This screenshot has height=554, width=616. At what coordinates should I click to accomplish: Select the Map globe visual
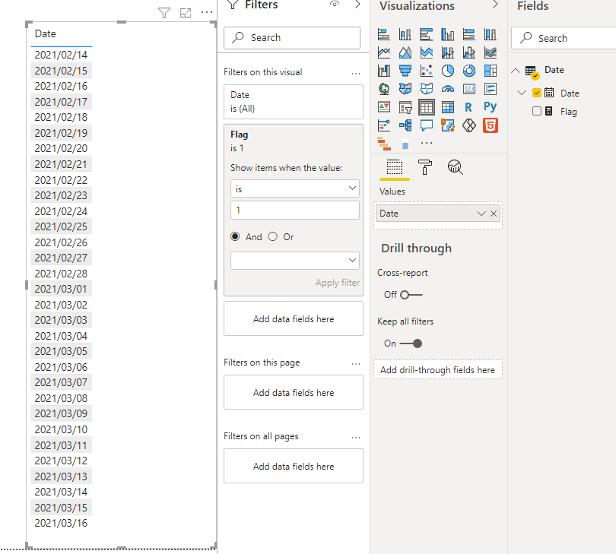click(x=384, y=89)
